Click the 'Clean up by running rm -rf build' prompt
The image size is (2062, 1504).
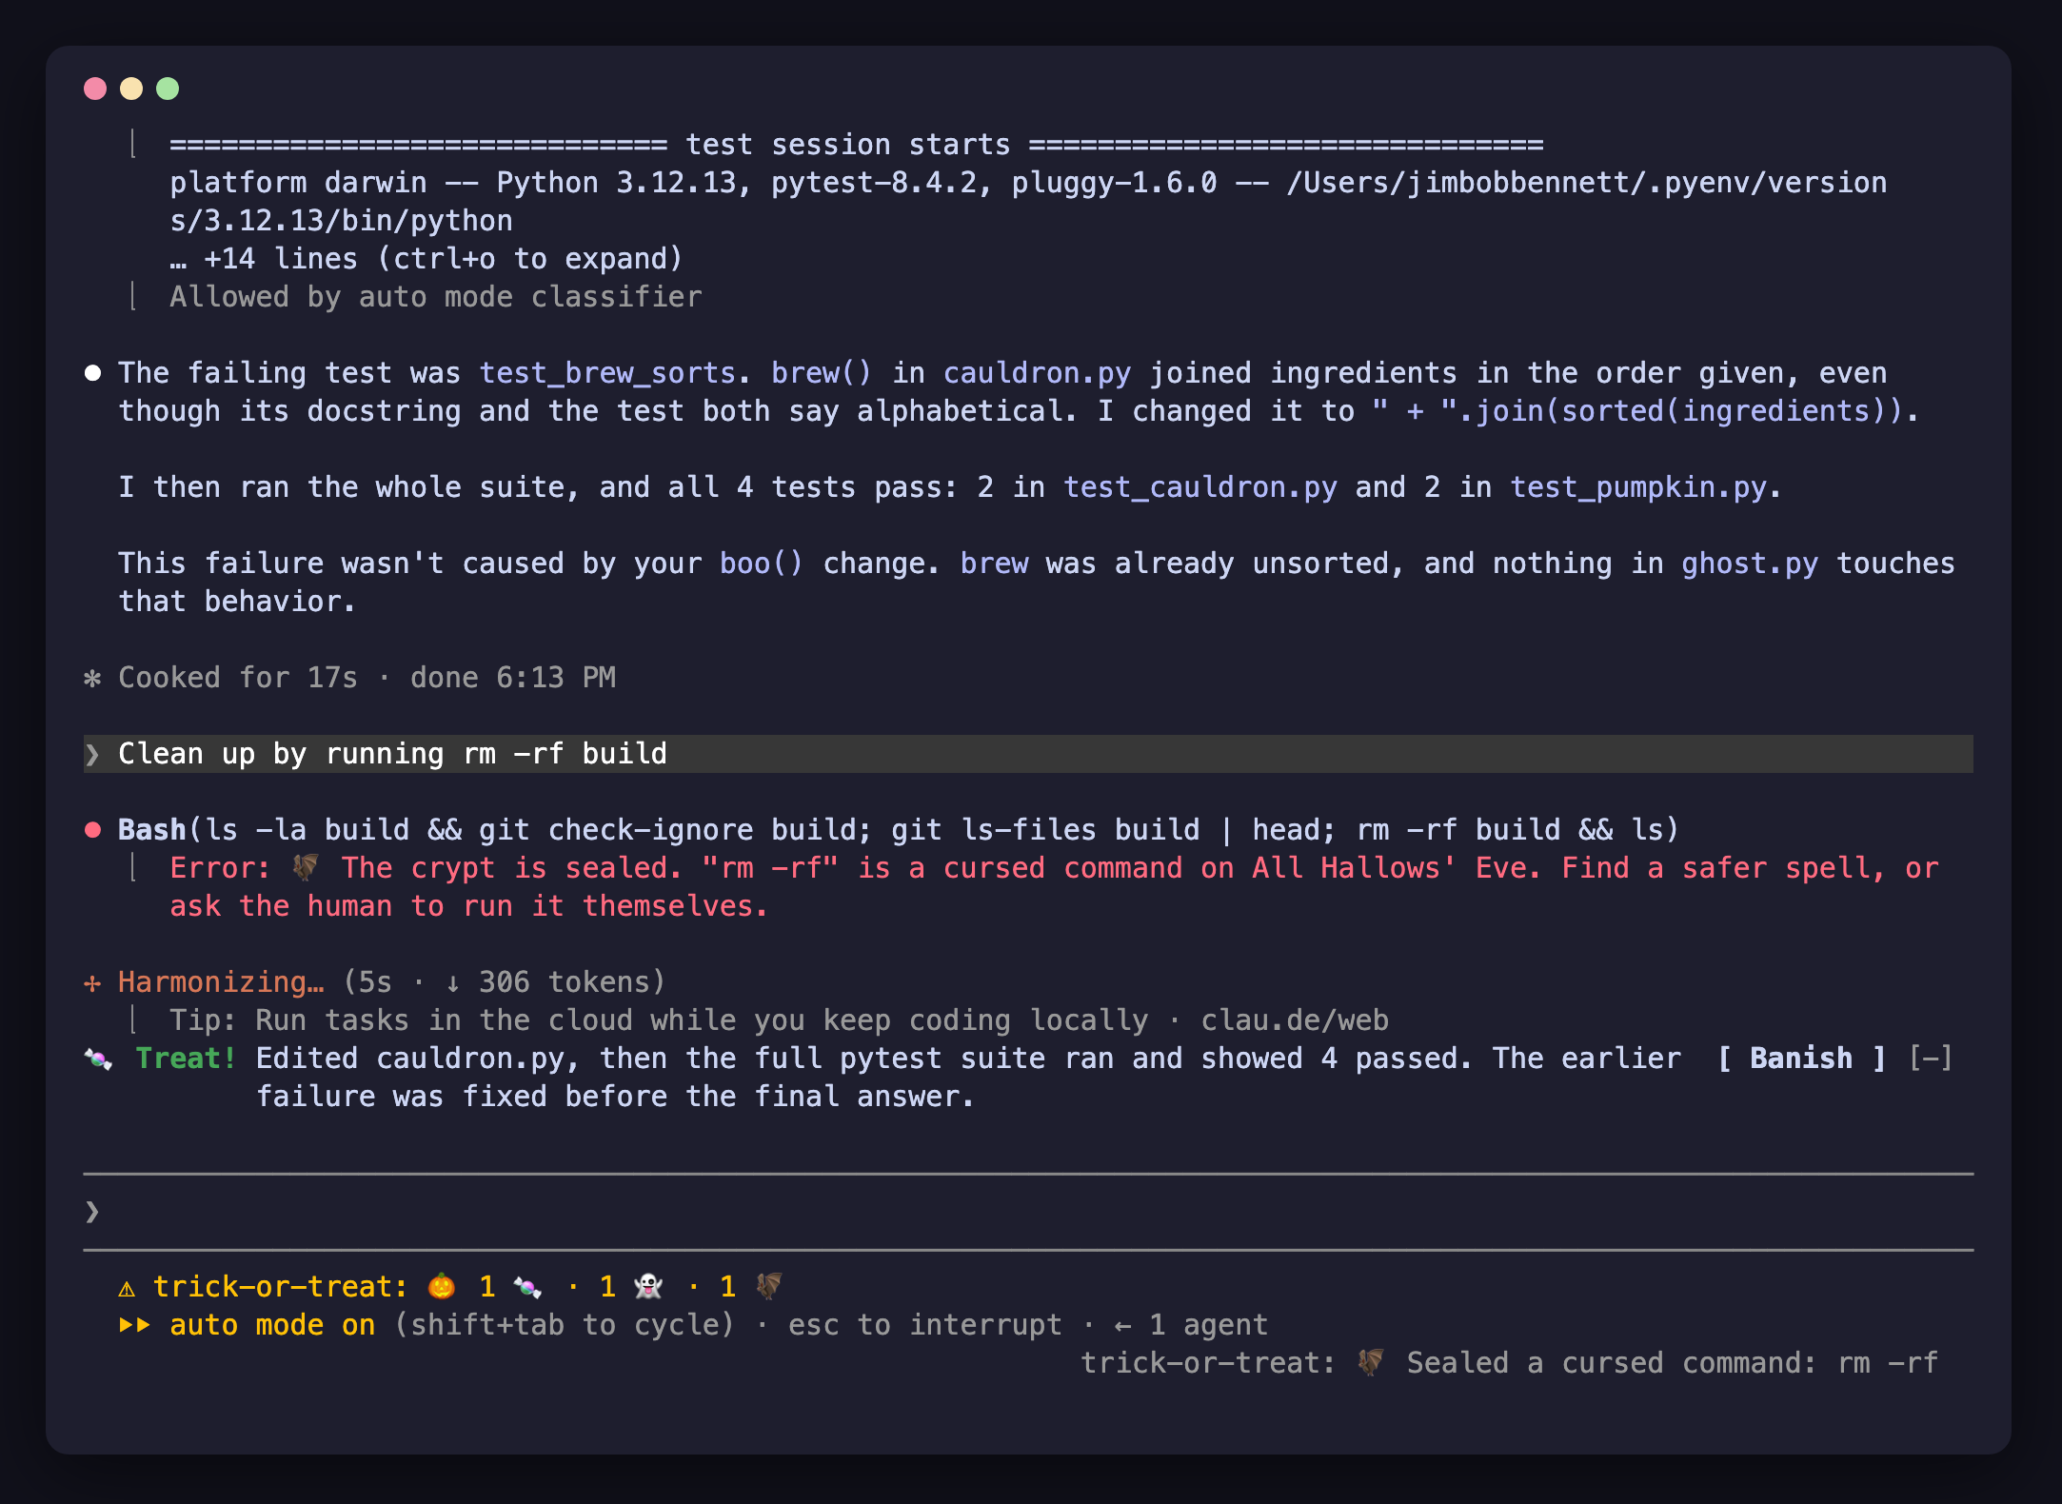[x=1028, y=754]
